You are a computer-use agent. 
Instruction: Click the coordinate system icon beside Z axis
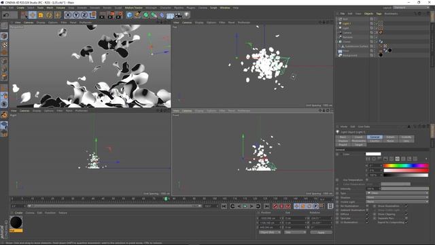tap(92, 15)
